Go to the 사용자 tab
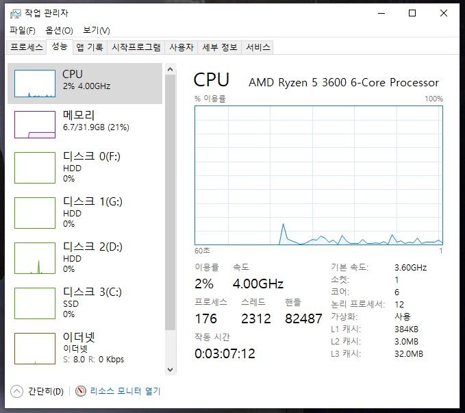The height and width of the screenshot is (413, 465). coord(181,47)
